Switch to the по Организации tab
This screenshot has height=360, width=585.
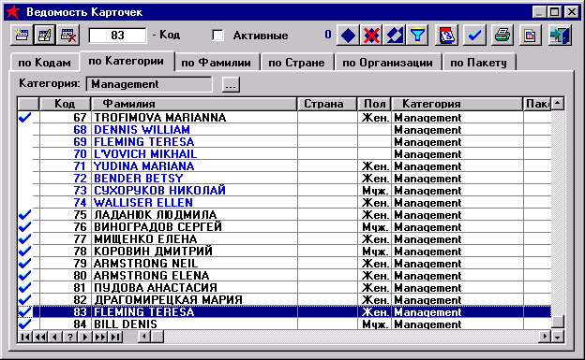(387, 63)
